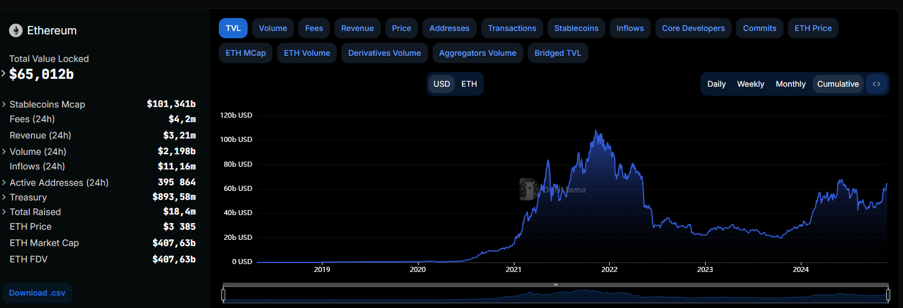Click the $101,341b stablecoins value
Screen dimensions: 903x308
tap(171, 104)
